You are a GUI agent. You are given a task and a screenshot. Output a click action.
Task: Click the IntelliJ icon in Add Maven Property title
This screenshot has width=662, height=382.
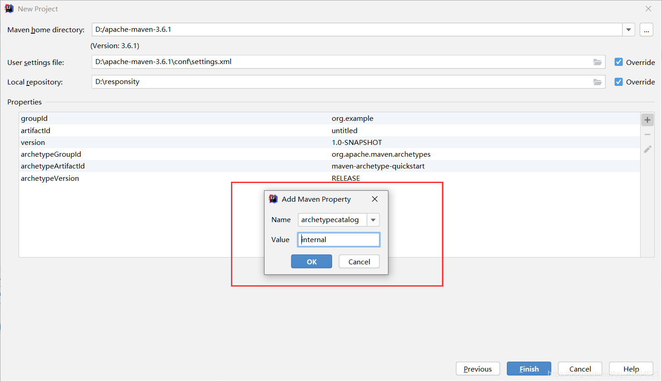tap(273, 199)
